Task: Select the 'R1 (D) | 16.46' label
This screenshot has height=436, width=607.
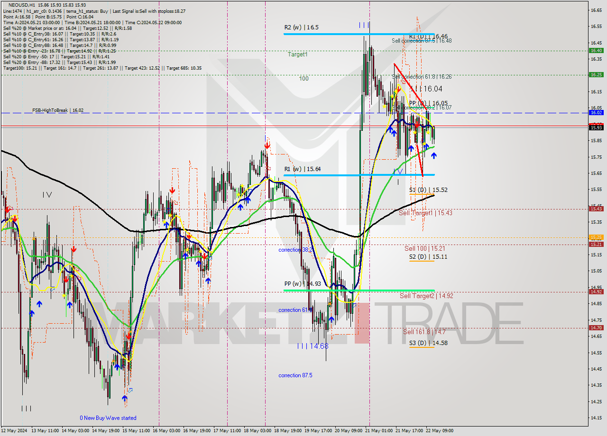Action: tap(428, 36)
